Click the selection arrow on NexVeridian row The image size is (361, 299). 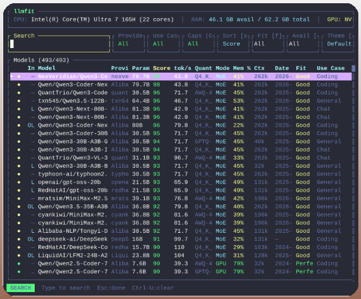coord(12,76)
